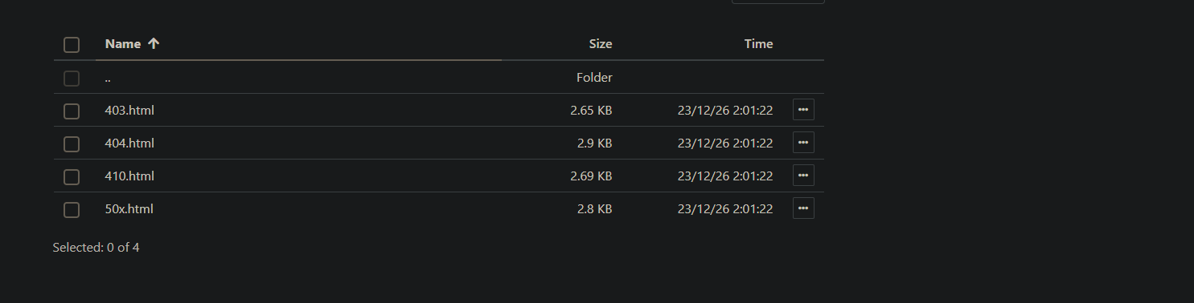Reverse sort using the Name arrow

(154, 44)
